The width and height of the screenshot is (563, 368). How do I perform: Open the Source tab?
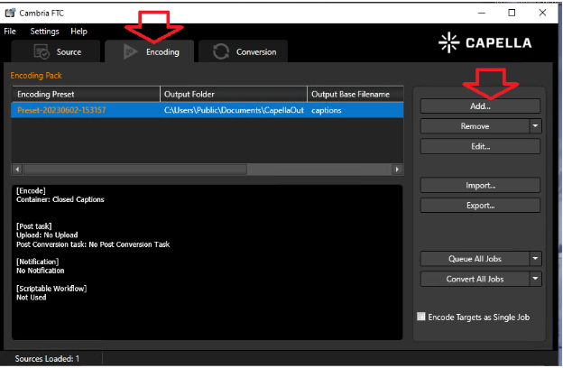coord(56,51)
